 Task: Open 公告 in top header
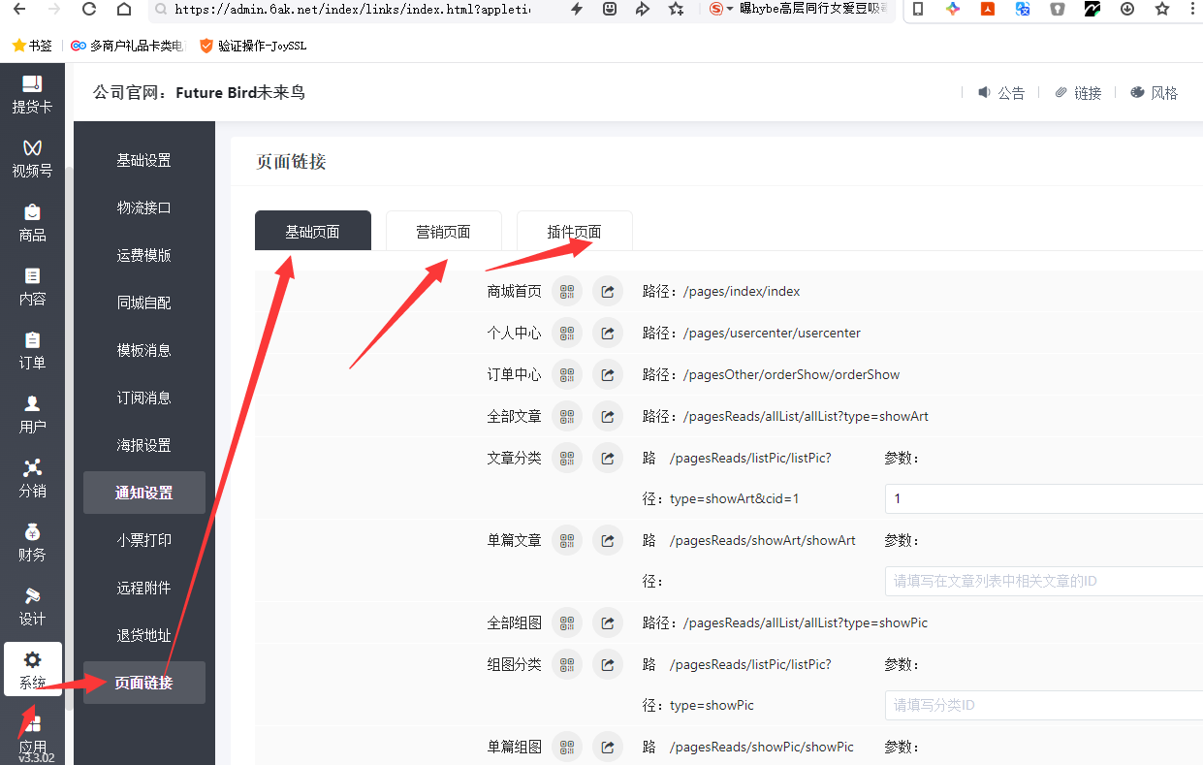pyautogui.click(x=1000, y=93)
